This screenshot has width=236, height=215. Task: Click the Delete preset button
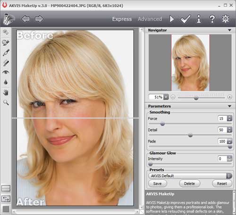(190, 183)
